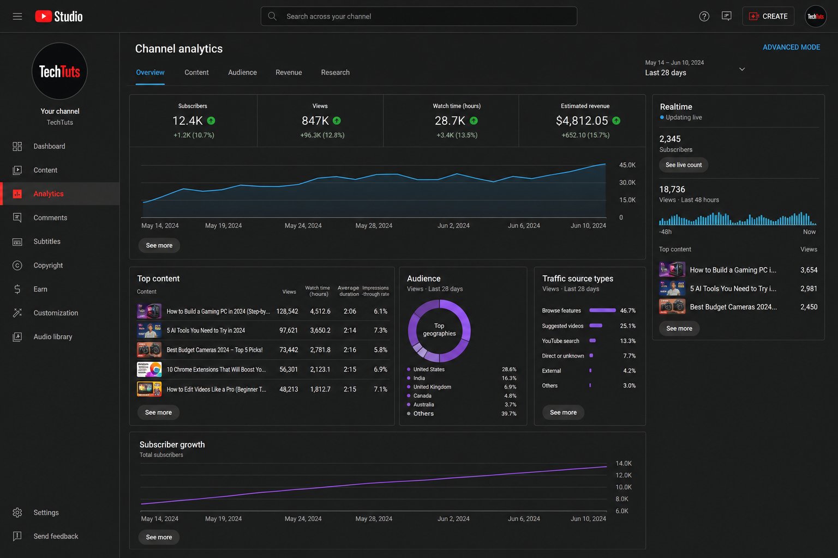This screenshot has height=558, width=838.
Task: Click See more under Subscriber growth
Action: tap(159, 537)
